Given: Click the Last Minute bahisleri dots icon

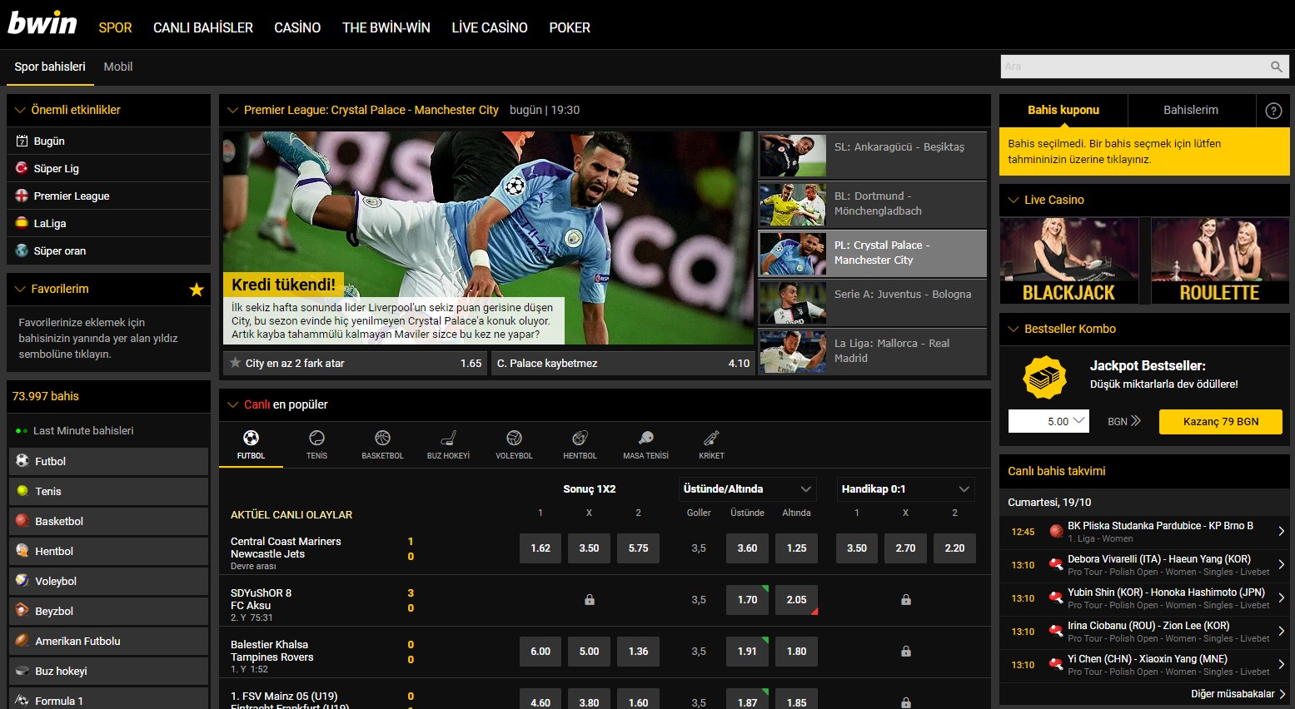Looking at the screenshot, I should coord(22,431).
